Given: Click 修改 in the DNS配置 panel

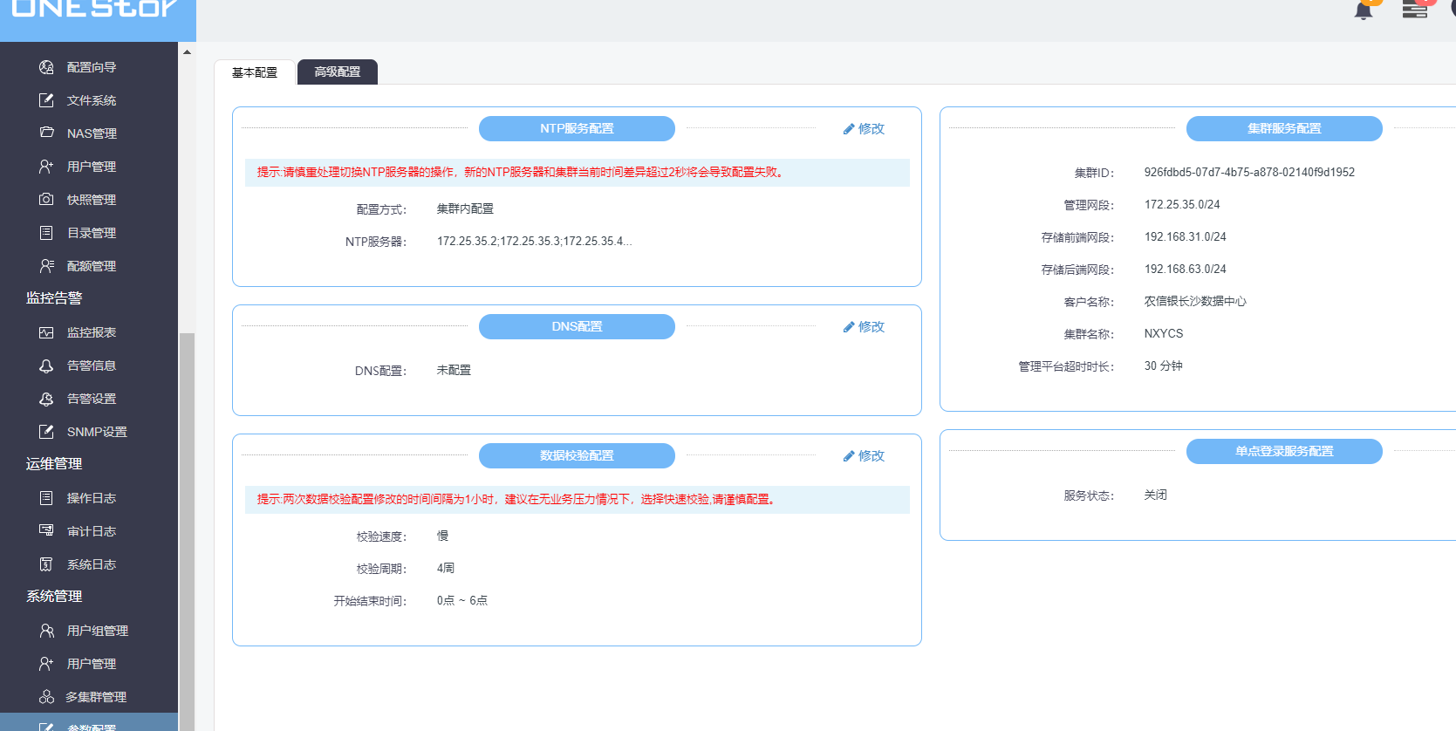Looking at the screenshot, I should 864,327.
